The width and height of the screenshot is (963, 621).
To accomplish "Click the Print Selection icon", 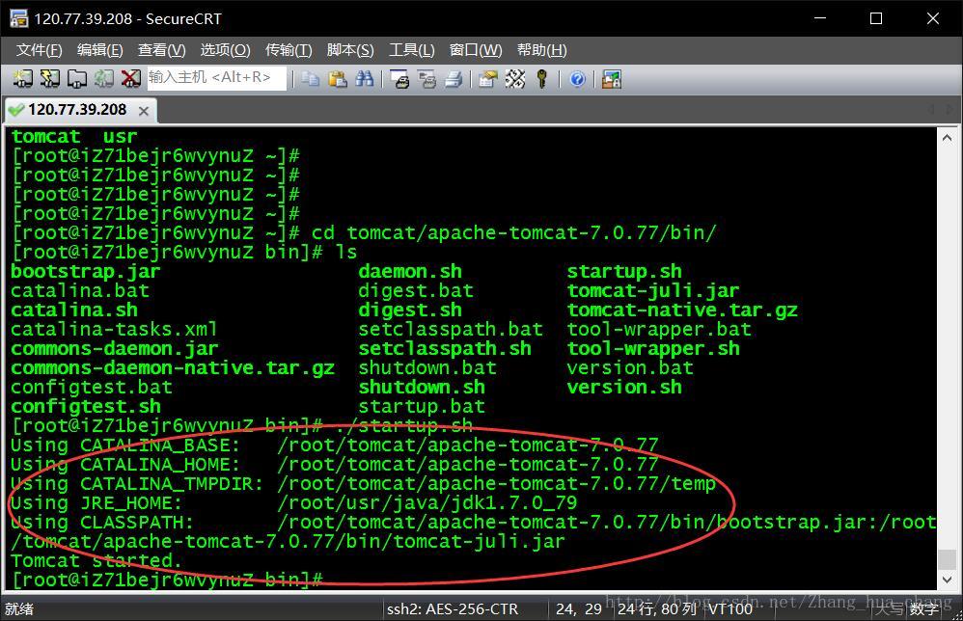I will coord(426,78).
